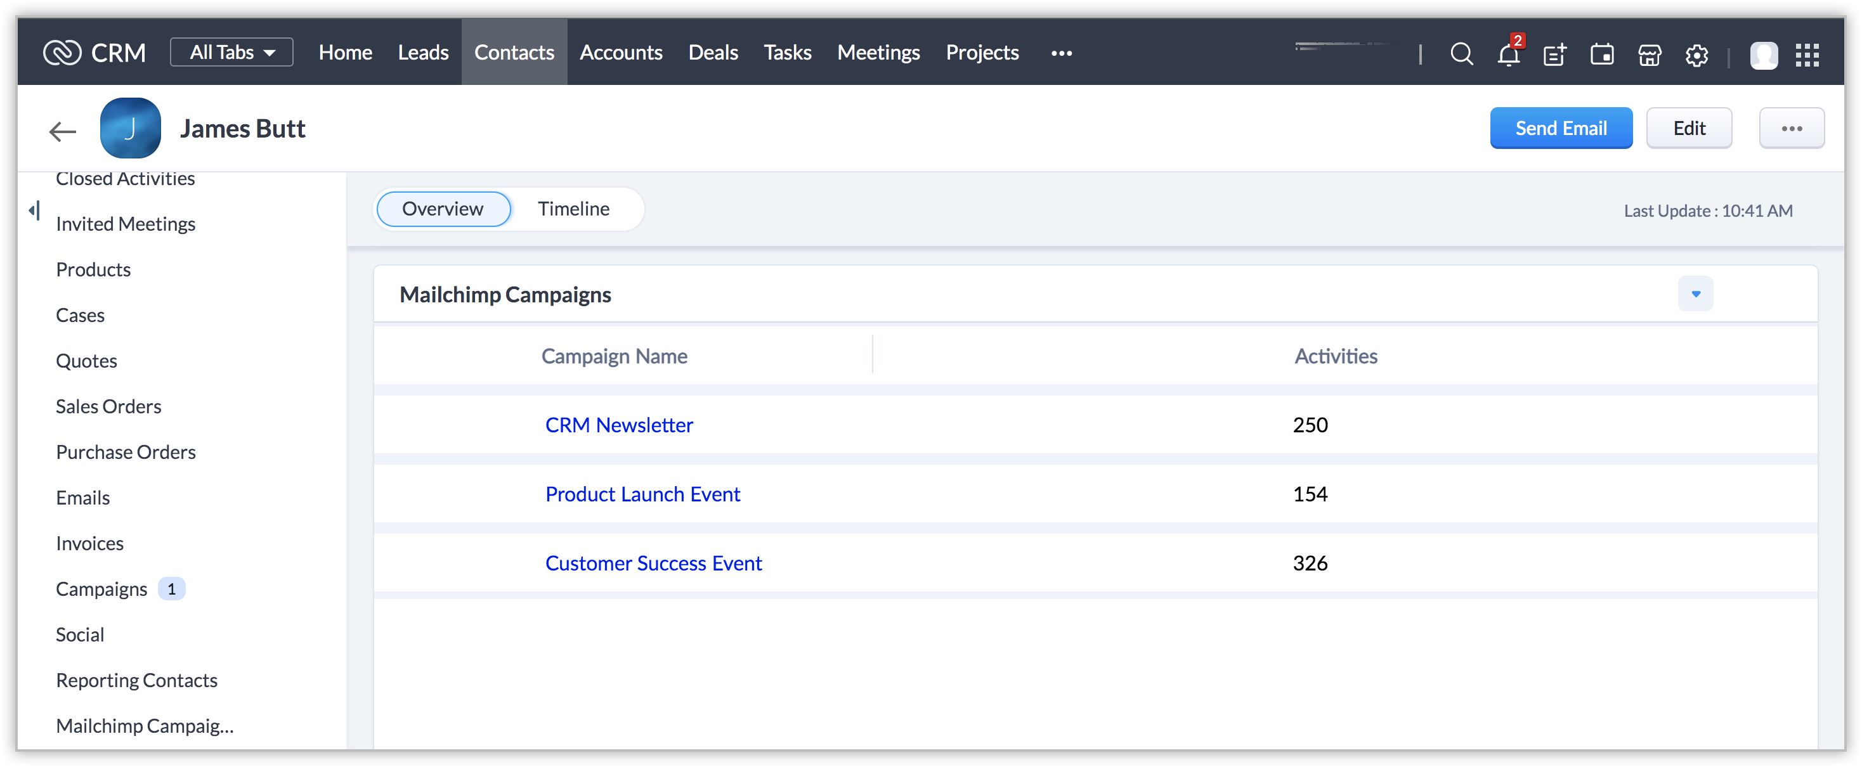Open the Deals tab
This screenshot has height=767, width=1862.
click(713, 52)
